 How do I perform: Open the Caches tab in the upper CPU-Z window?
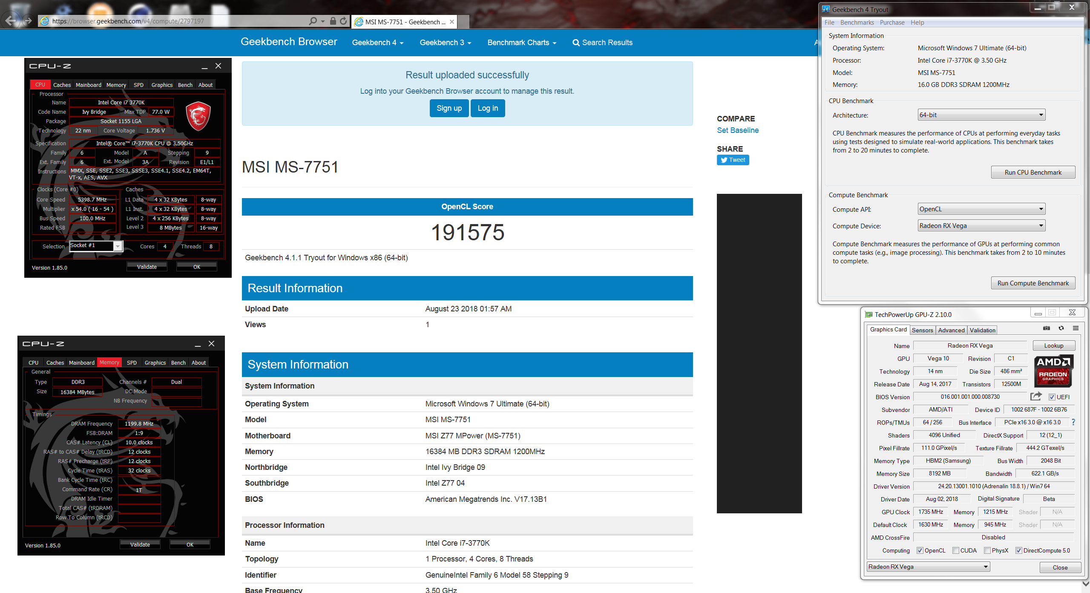62,85
